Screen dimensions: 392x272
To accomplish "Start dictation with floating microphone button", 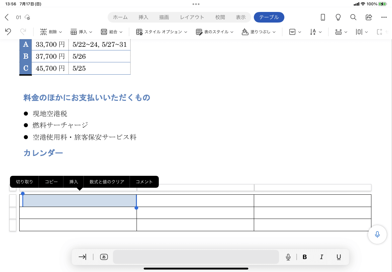I will pos(377,234).
